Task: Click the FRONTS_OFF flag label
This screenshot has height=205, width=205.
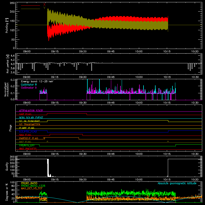Action: (27, 145)
